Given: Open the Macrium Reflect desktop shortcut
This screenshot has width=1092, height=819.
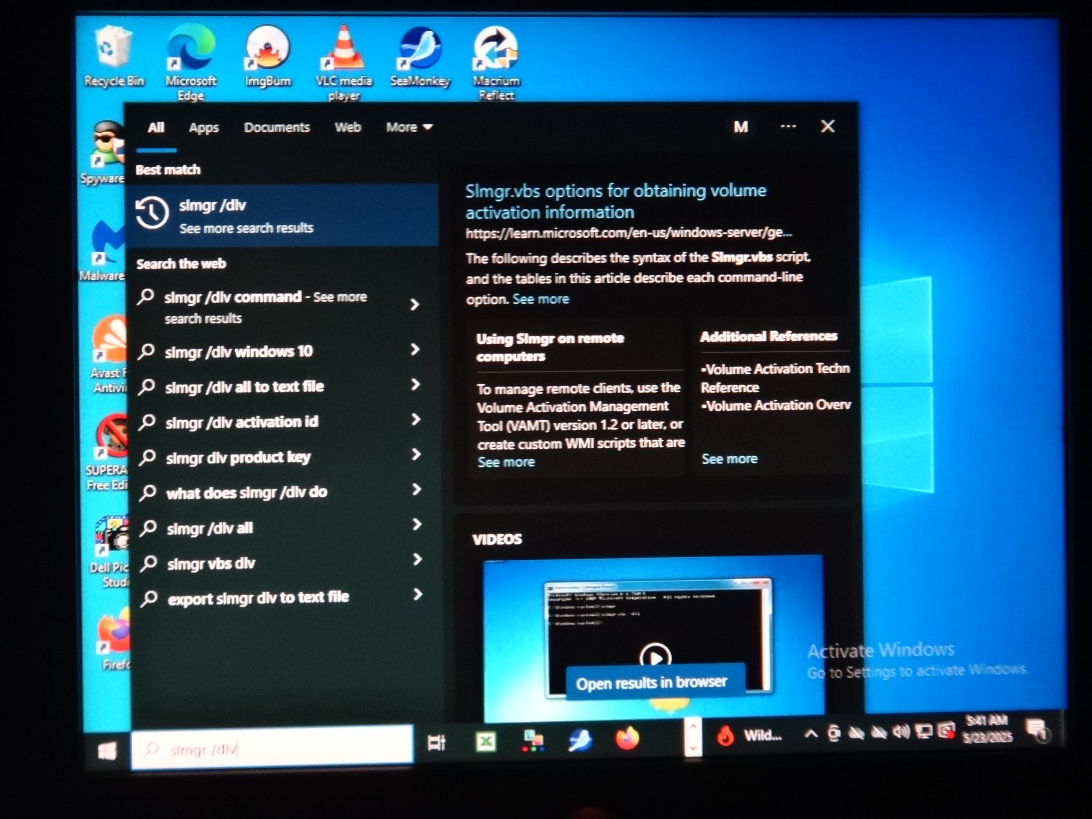Looking at the screenshot, I should [x=495, y=63].
